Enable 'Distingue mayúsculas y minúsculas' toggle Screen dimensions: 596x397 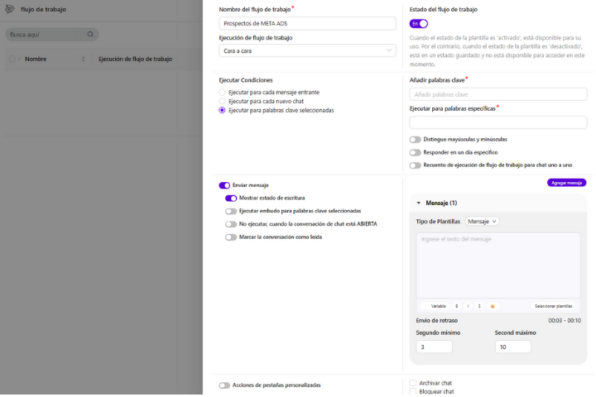pos(416,140)
